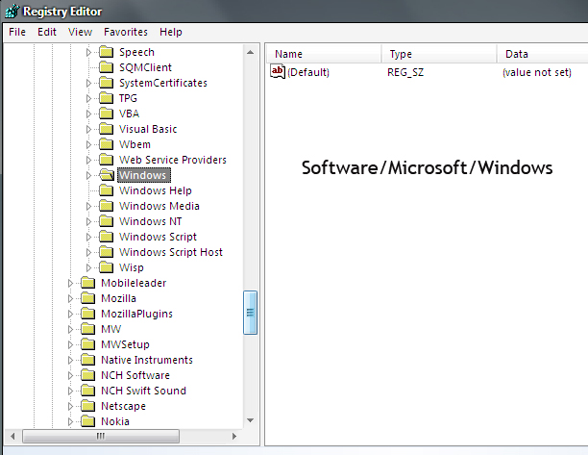The width and height of the screenshot is (588, 455).
Task: Click the SystemCertificates folder icon
Action: 106,83
